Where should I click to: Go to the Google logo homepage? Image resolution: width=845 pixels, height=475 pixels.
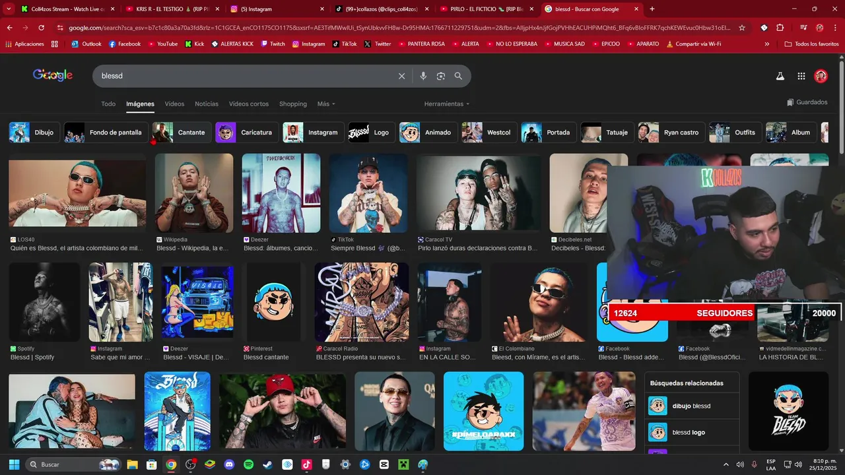[x=53, y=75]
